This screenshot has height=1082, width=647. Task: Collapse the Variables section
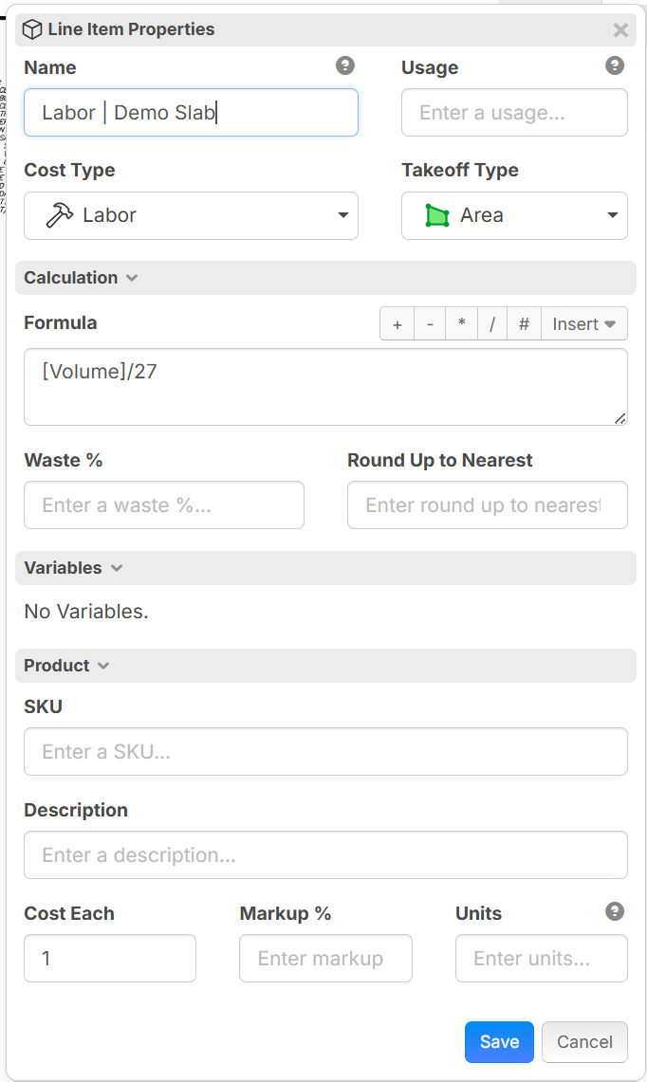73,568
